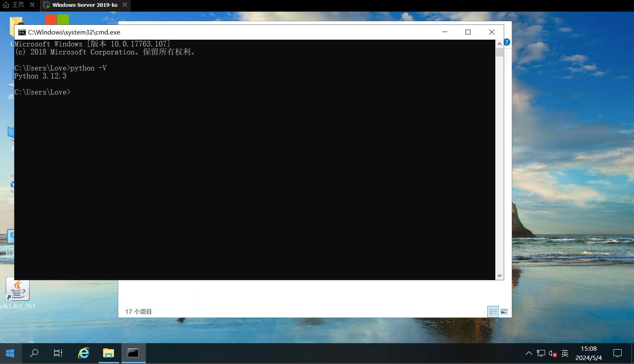
Task: Click the cmd.exe title bar icon
Action: coord(22,32)
